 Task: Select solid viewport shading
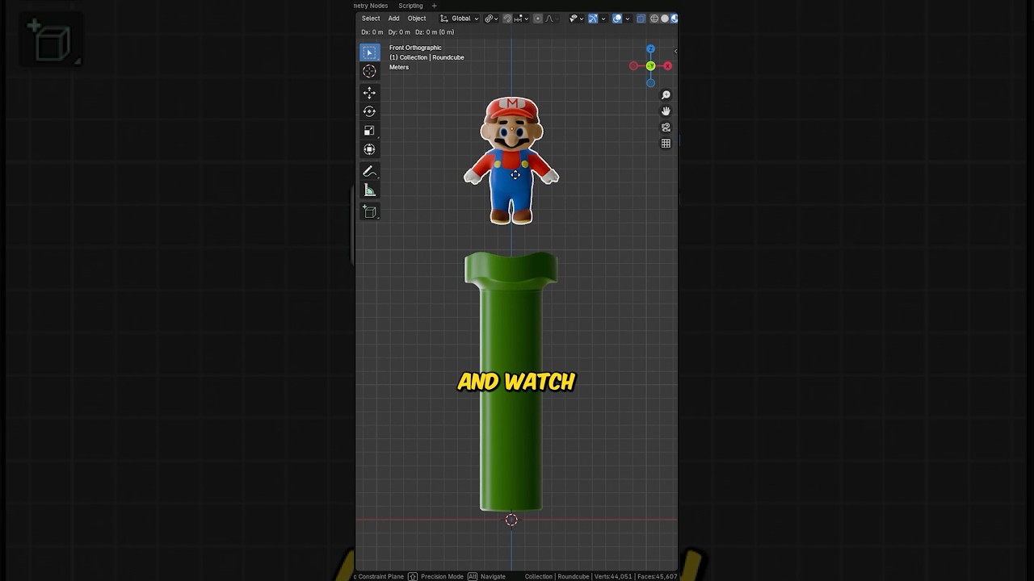[x=665, y=19]
